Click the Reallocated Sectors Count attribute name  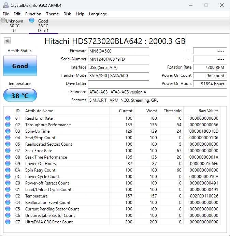[x=49, y=144]
